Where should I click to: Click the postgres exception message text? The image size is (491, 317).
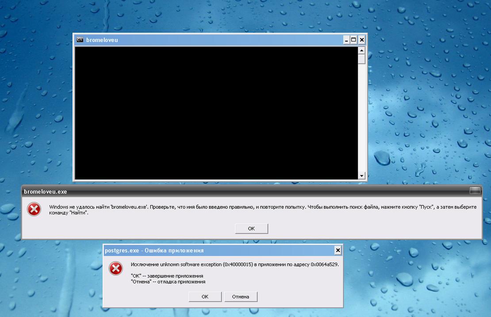point(235,265)
